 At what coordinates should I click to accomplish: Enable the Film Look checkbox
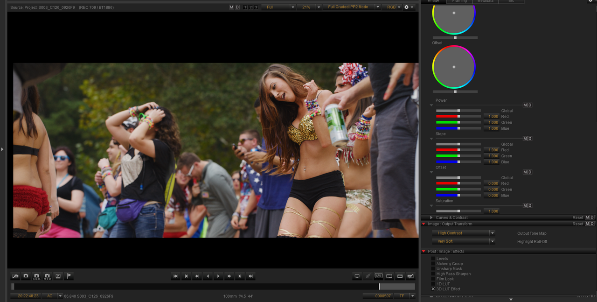(x=433, y=279)
